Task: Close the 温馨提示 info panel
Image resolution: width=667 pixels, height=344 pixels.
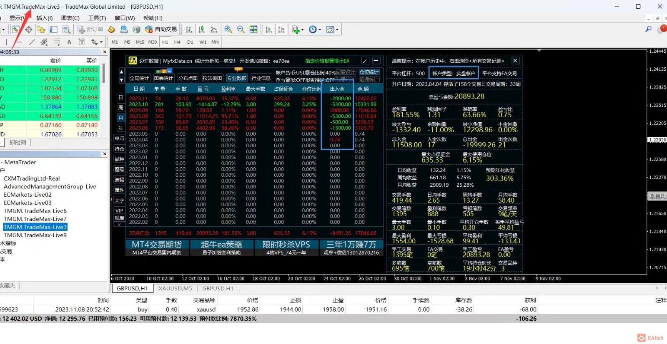Action: point(515,61)
